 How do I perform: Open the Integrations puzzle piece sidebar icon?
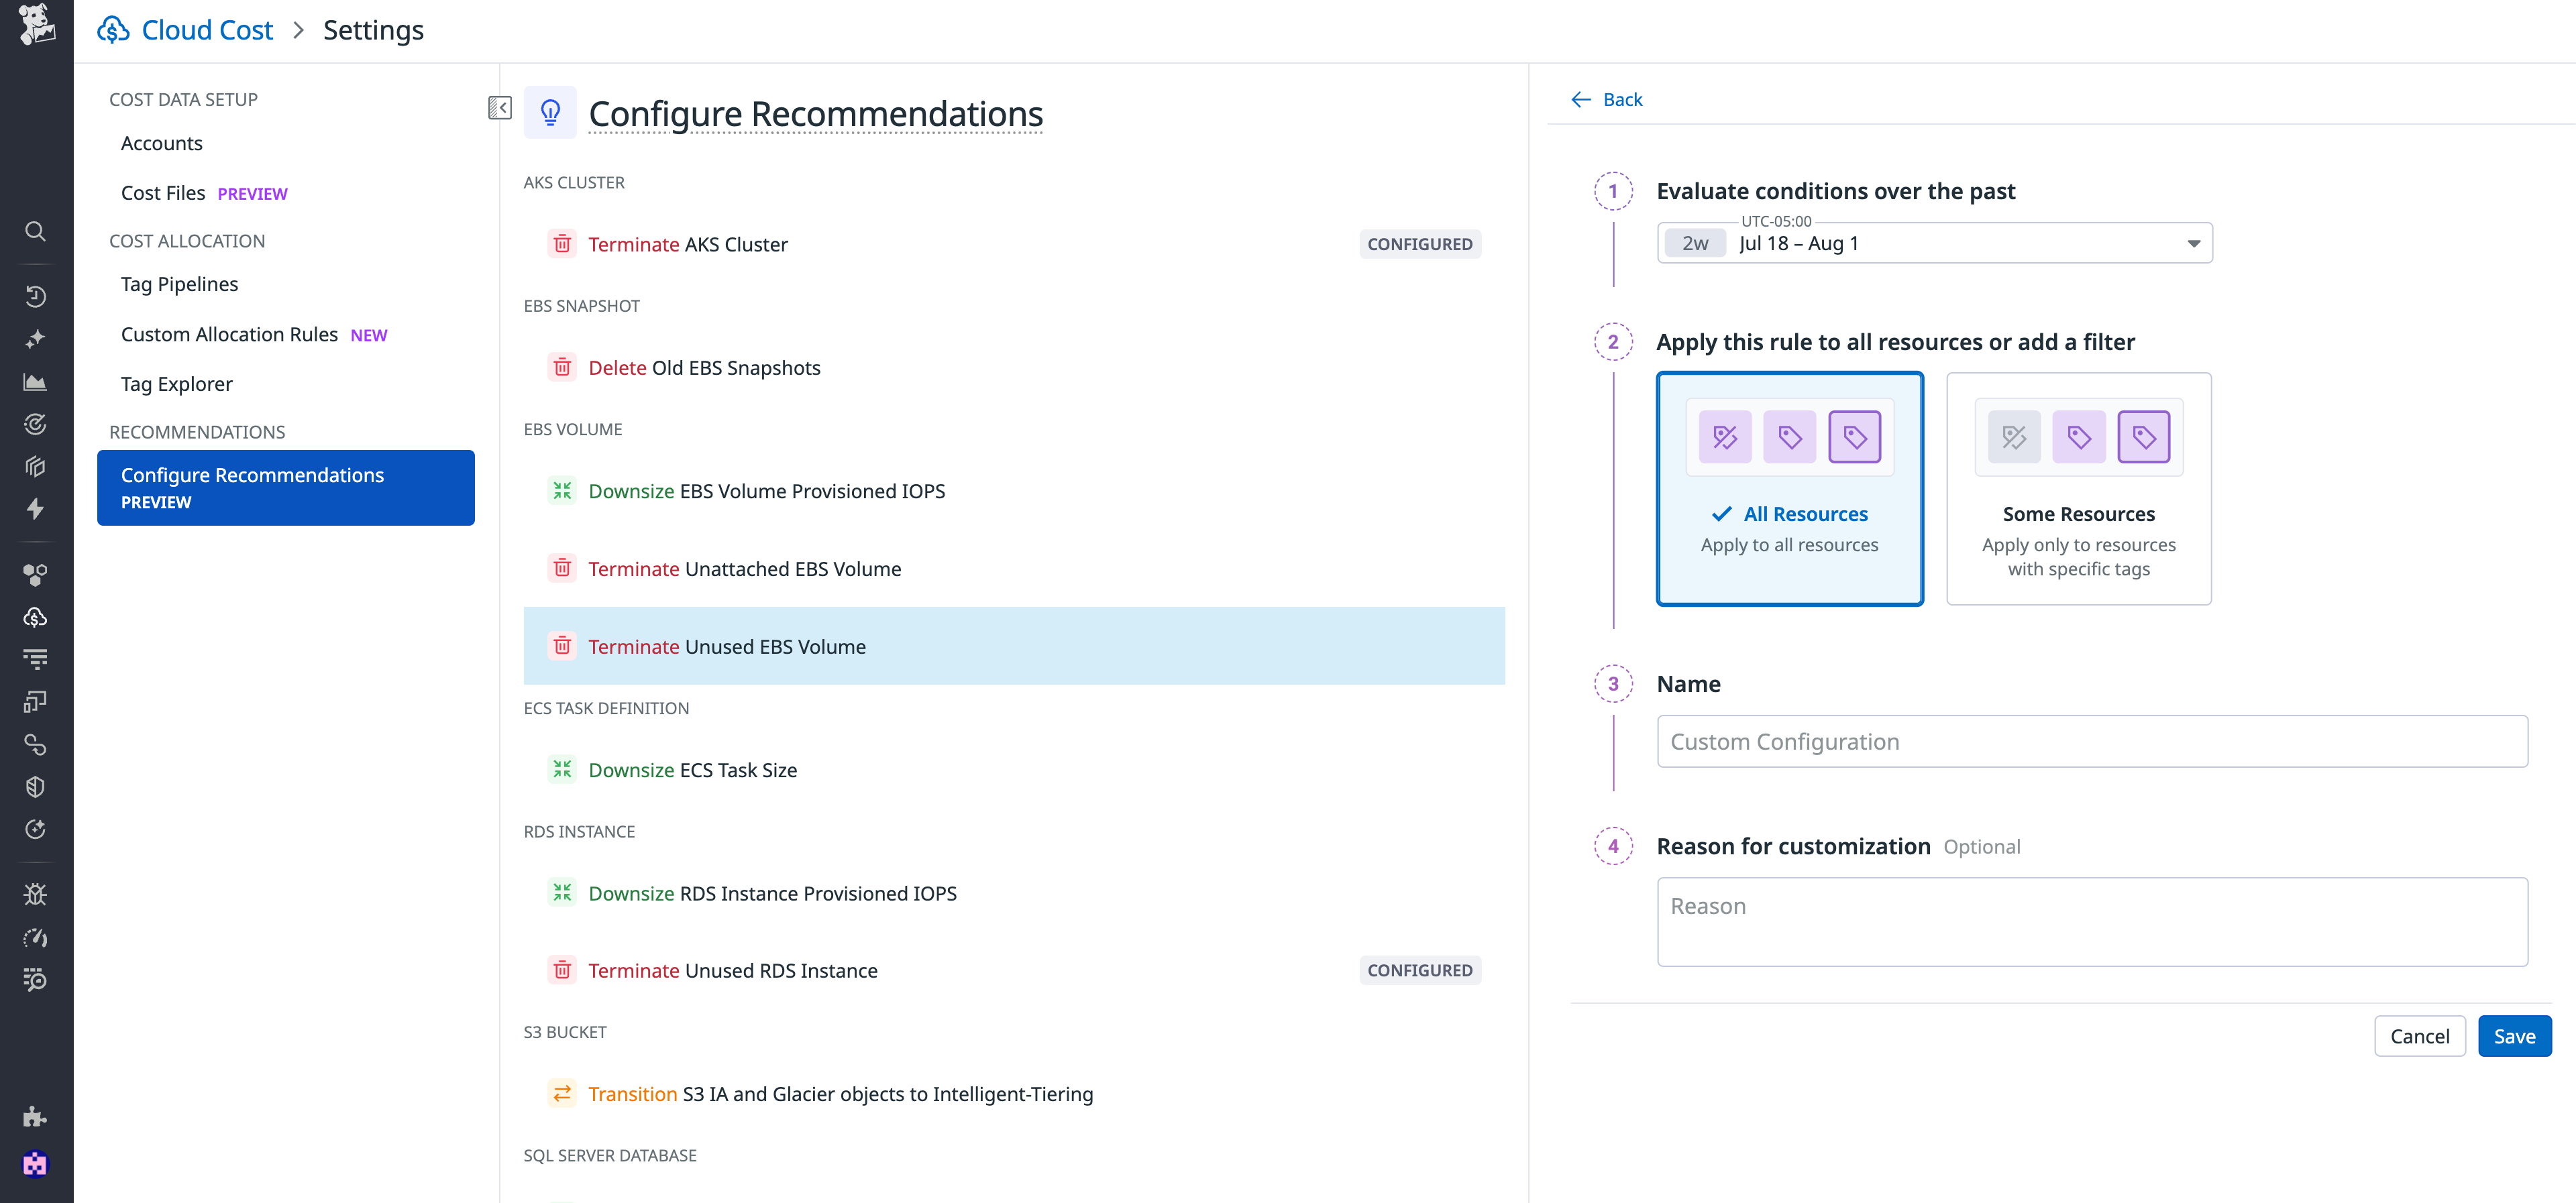point(36,1117)
